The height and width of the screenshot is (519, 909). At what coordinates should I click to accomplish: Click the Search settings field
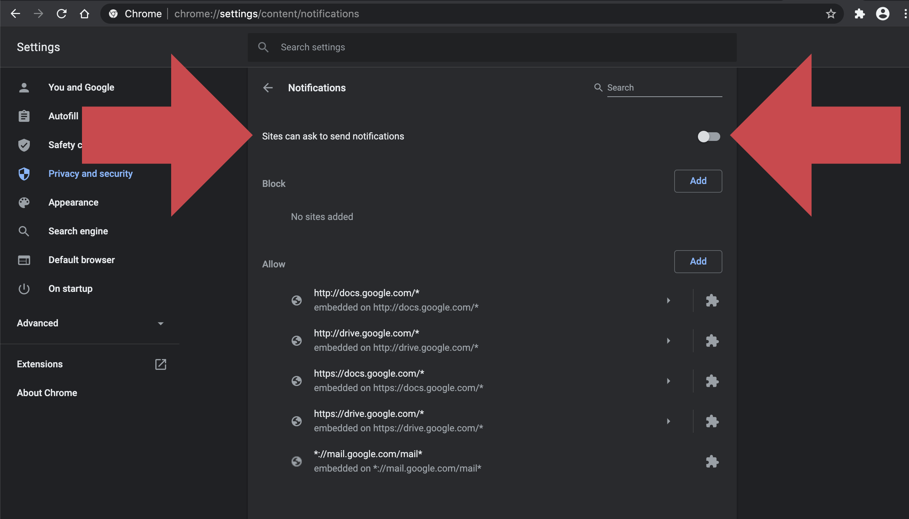point(492,47)
